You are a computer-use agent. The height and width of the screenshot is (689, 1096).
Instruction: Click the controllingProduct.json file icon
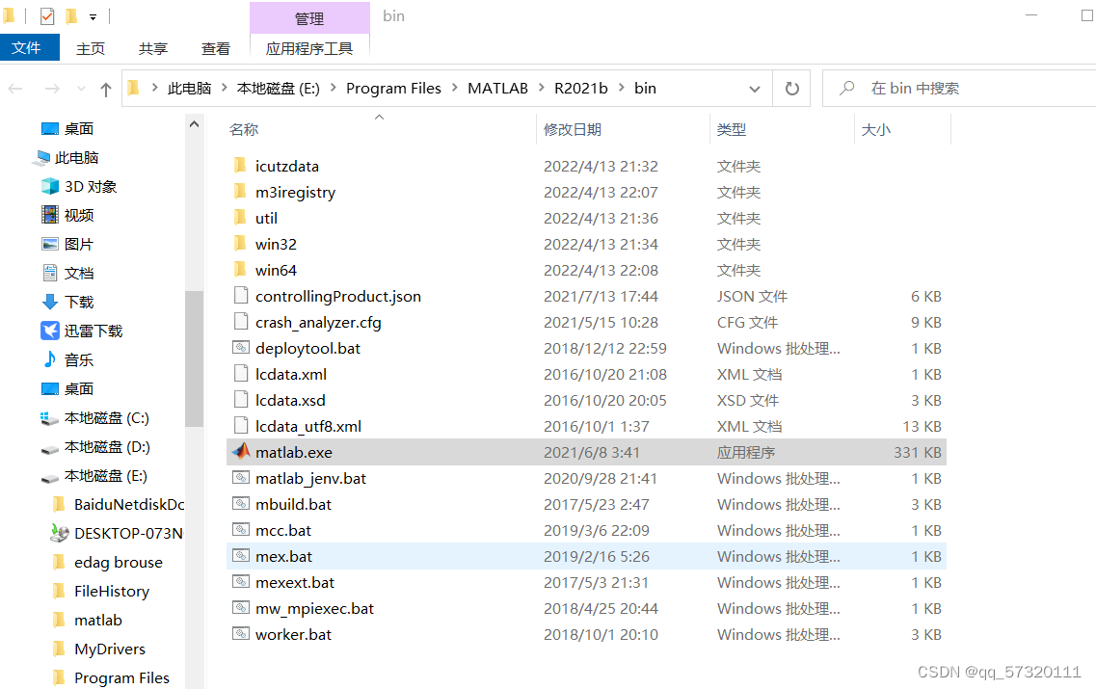[241, 296]
